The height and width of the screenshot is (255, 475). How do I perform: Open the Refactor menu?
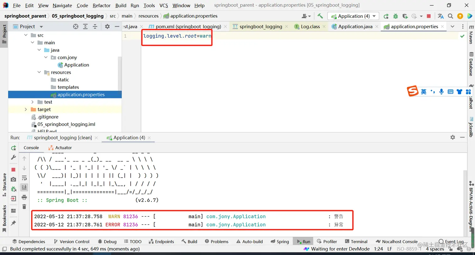pyautogui.click(x=102, y=5)
